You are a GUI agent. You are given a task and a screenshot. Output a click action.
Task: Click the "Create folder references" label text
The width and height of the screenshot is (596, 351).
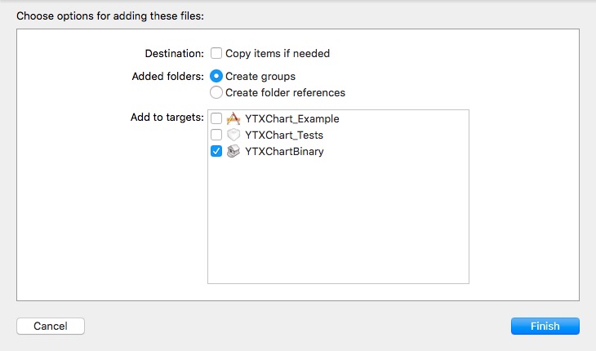tap(285, 92)
